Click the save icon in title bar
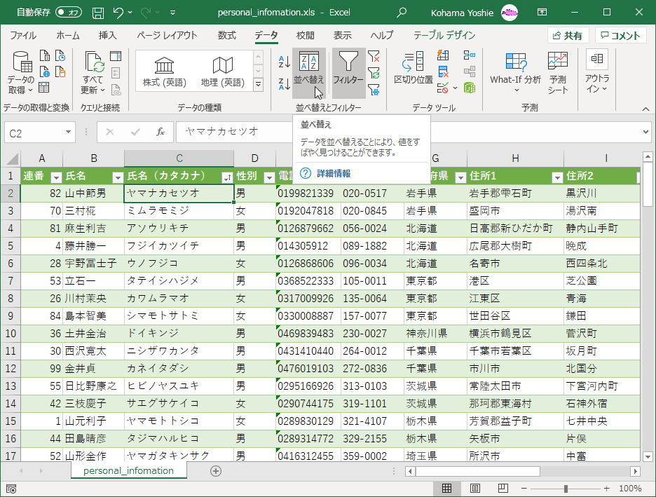Viewport: 656px width, 497px height. [x=99, y=13]
